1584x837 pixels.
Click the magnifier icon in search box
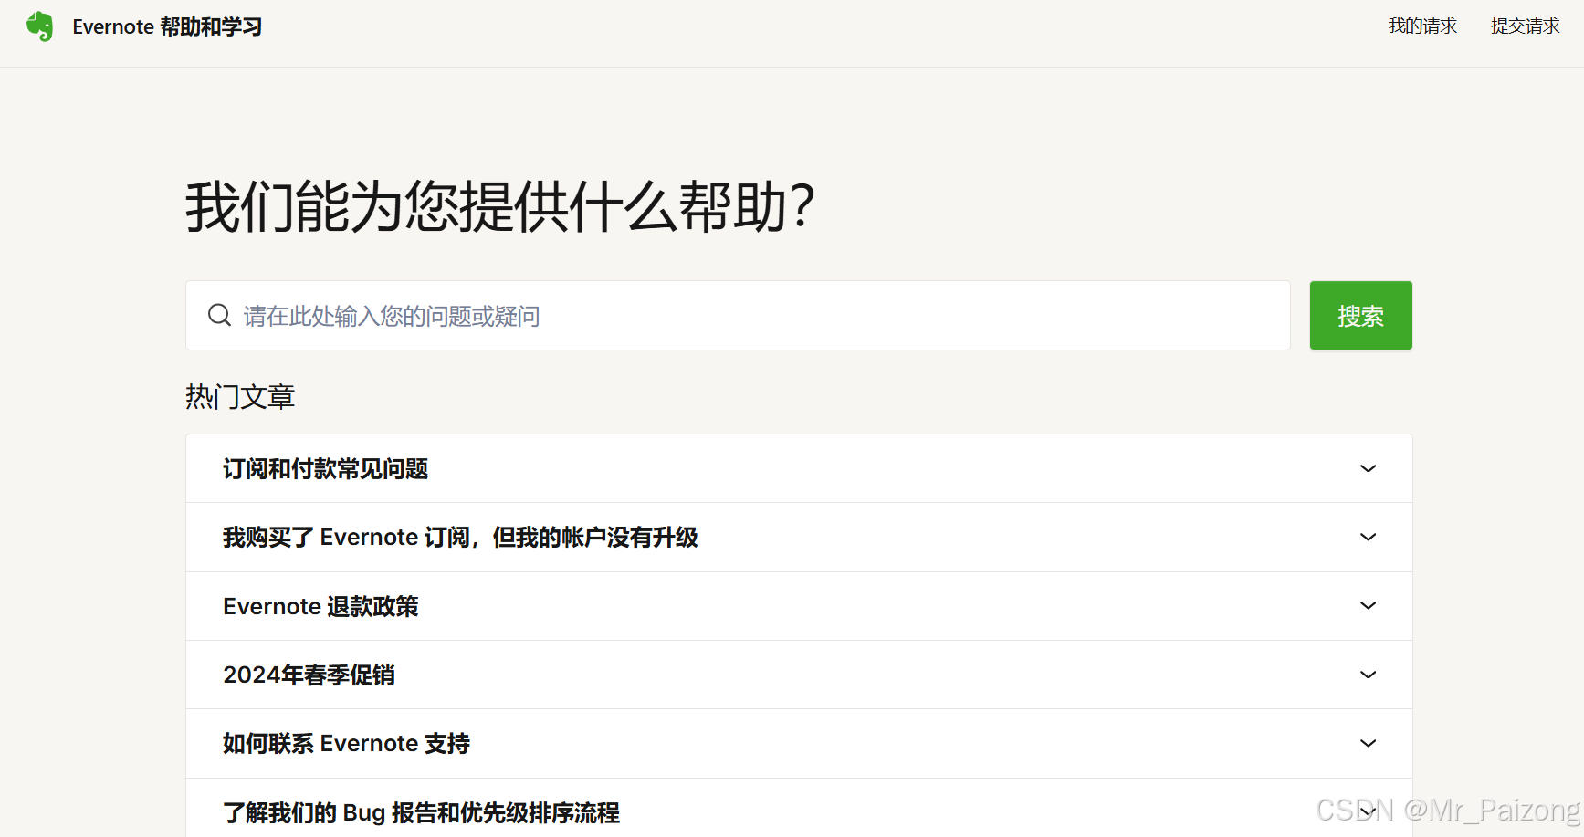[219, 315]
